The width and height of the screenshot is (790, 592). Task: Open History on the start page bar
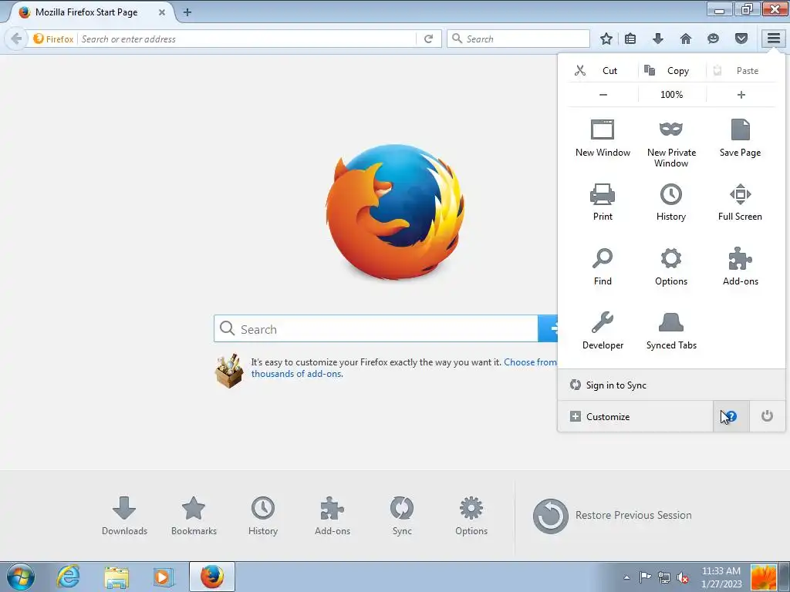pos(263,516)
